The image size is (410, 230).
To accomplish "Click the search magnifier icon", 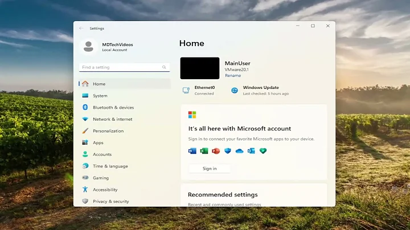I will click(164, 67).
